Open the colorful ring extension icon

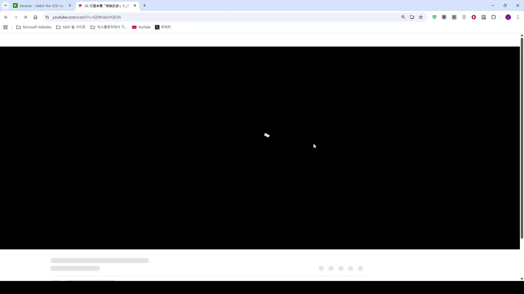tap(444, 17)
